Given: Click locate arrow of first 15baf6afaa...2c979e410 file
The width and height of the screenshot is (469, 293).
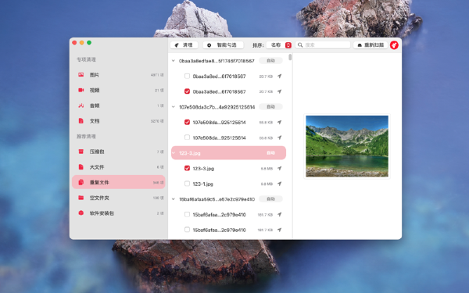Looking at the screenshot, I should tap(279, 214).
